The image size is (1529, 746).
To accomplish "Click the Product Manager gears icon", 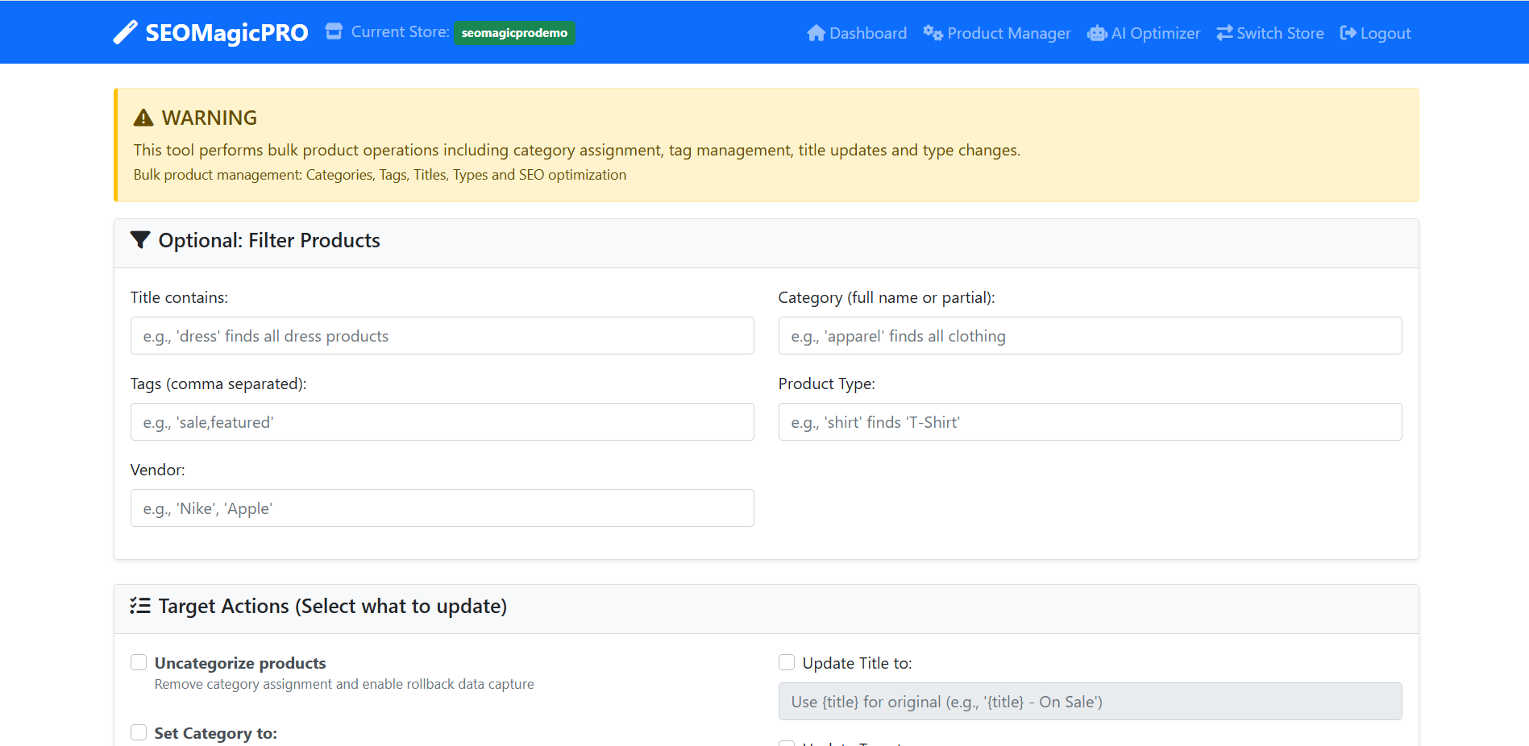I will 933,33.
